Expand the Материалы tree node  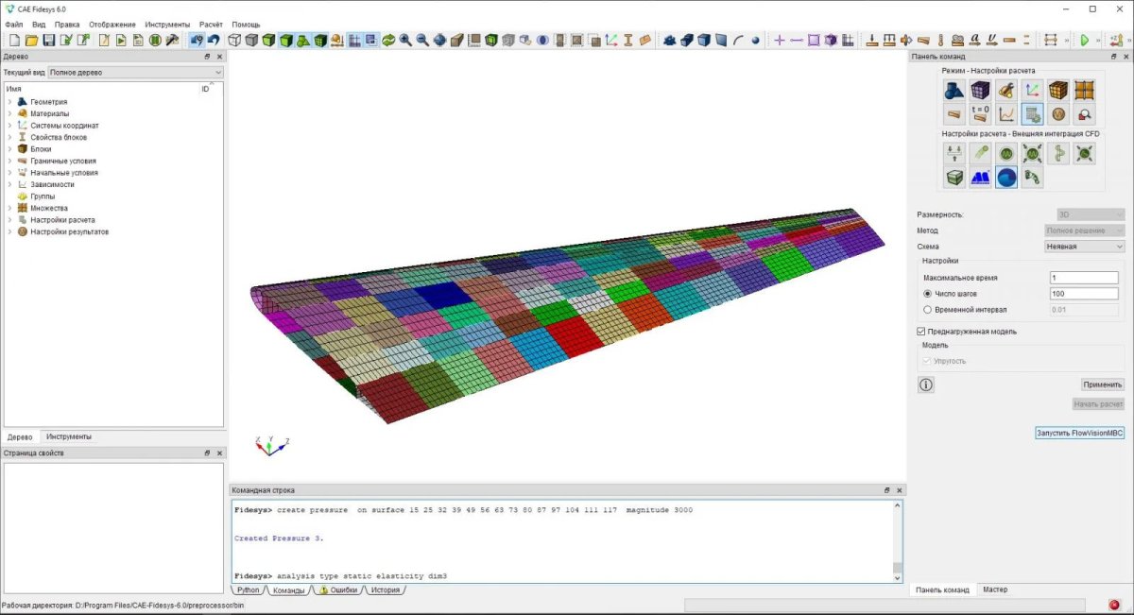tap(10, 113)
